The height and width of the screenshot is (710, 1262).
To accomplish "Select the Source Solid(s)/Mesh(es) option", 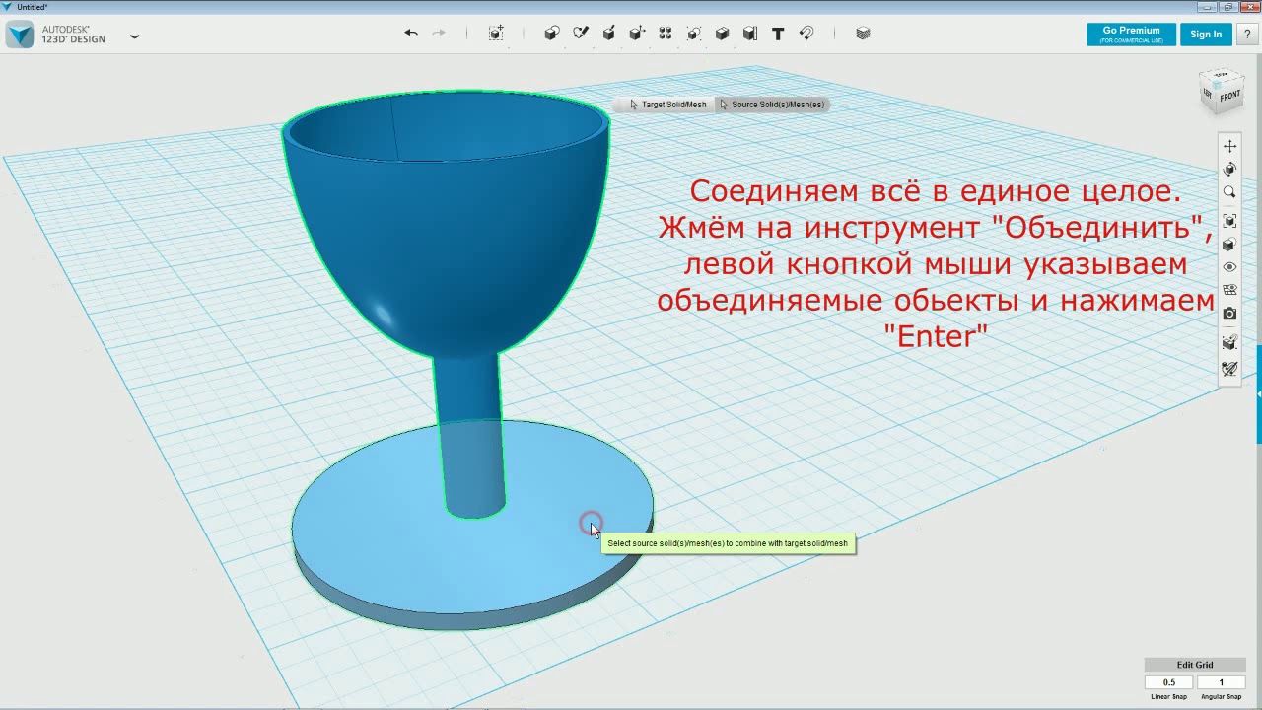I will (772, 105).
